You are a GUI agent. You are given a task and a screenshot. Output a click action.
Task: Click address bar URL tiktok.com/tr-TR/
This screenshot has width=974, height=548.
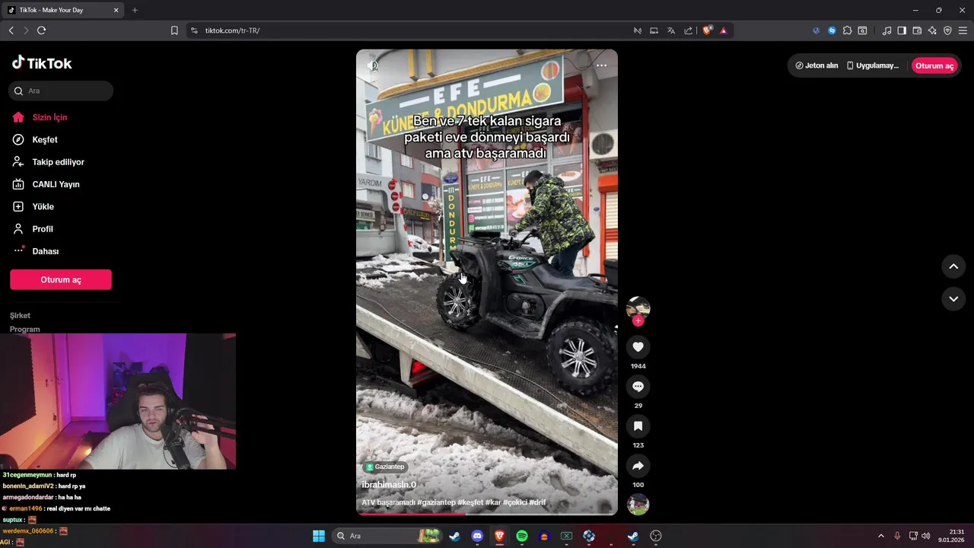click(232, 30)
